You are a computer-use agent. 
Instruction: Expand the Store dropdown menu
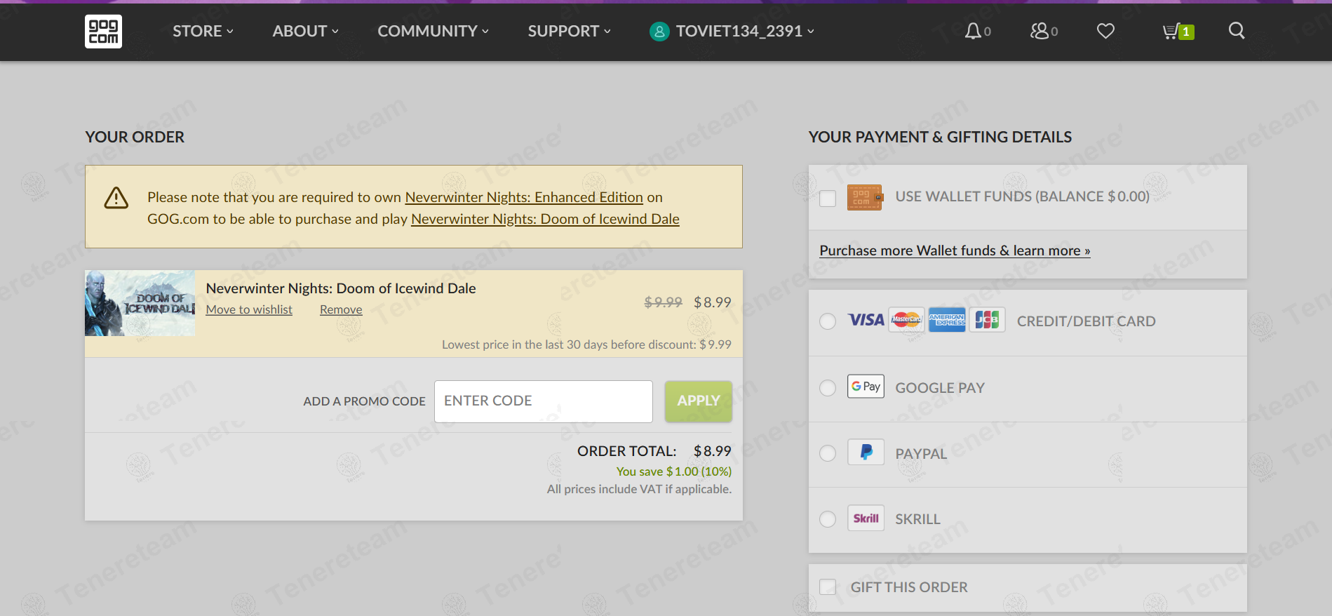(203, 31)
